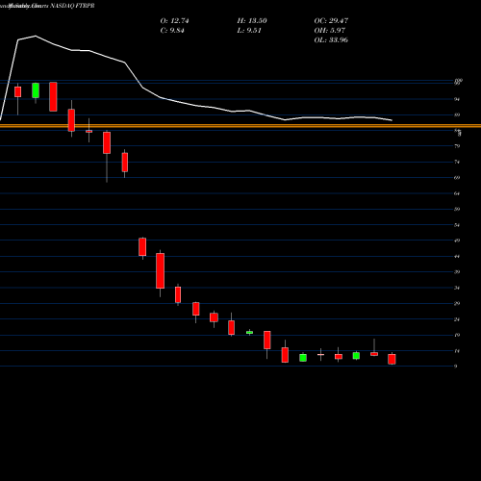The width and height of the screenshot is (481, 481).
Task: Click the open value 'O: 12.74'
Action: tap(174, 21)
